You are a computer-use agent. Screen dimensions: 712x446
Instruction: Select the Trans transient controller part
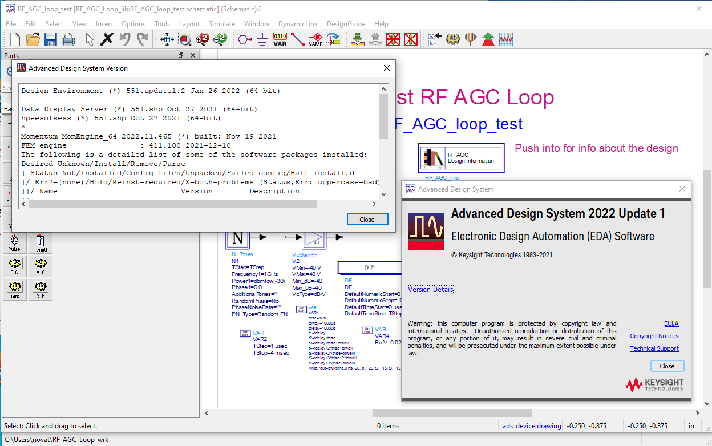click(14, 290)
